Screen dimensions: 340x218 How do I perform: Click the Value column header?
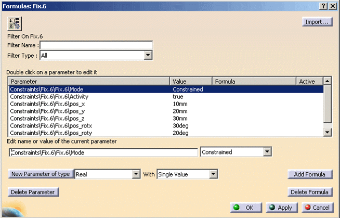pyautogui.click(x=191, y=82)
